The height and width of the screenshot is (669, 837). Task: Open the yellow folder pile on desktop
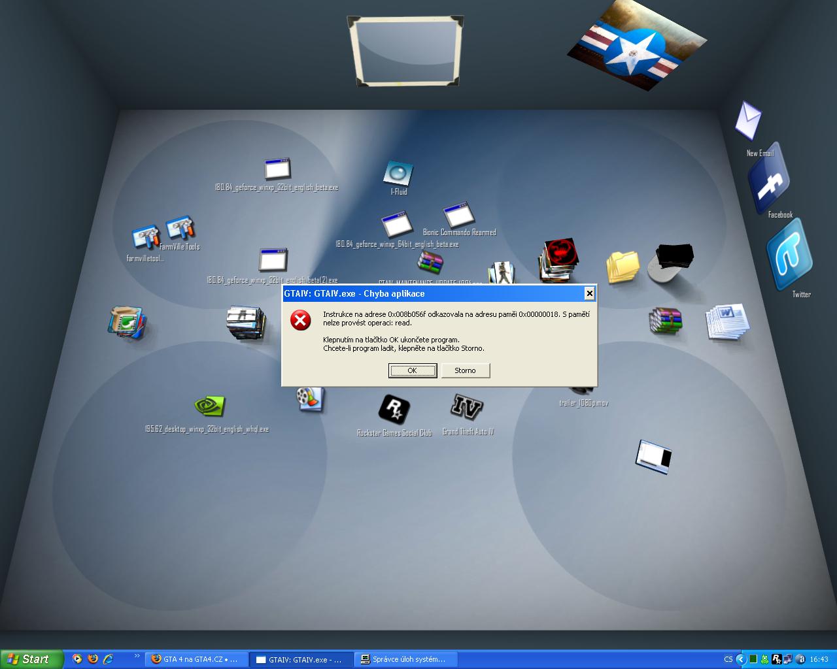622,267
